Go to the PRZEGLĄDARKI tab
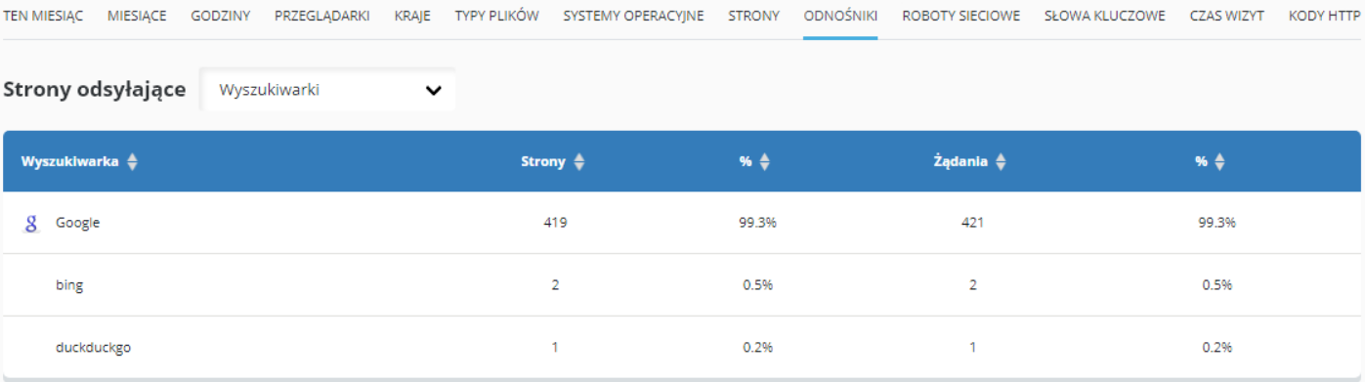This screenshot has width=1365, height=382. click(x=322, y=17)
